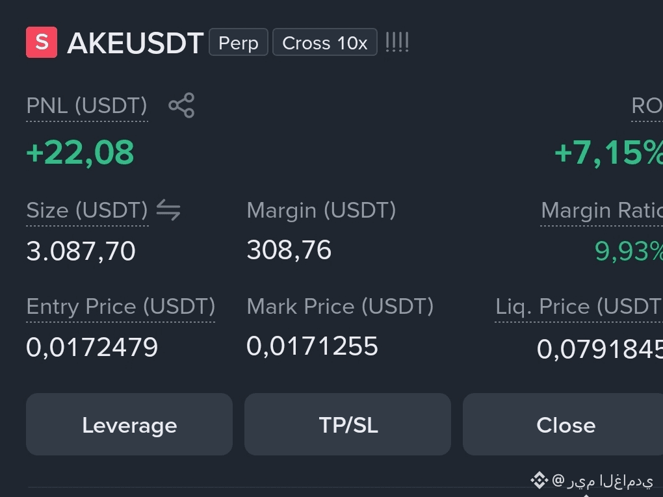Swap size unit with arrows icon
Screen dimensions: 663x497
coord(168,210)
